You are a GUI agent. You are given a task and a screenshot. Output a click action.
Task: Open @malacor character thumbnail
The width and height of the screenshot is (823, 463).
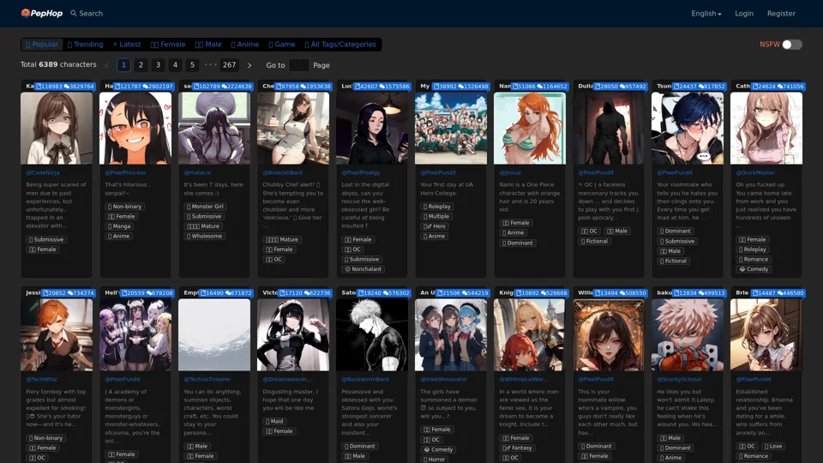(214, 128)
